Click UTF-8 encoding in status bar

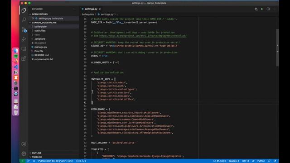(246, 161)
